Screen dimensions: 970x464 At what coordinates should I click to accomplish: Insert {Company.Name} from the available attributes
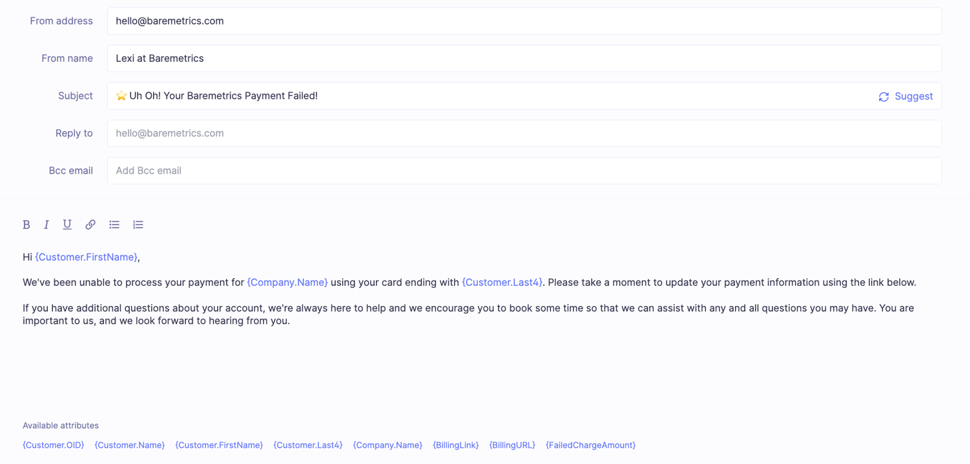click(x=387, y=445)
